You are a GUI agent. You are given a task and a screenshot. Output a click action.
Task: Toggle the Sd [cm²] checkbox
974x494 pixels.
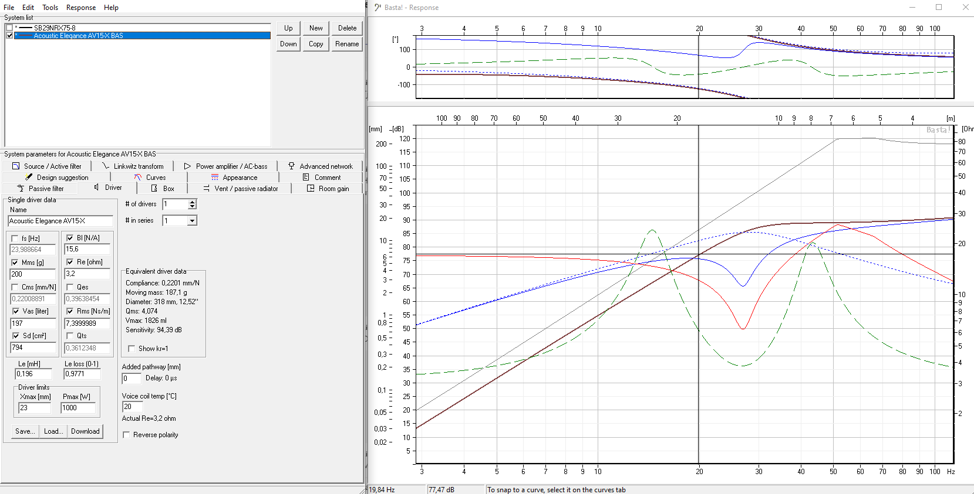[x=16, y=336]
